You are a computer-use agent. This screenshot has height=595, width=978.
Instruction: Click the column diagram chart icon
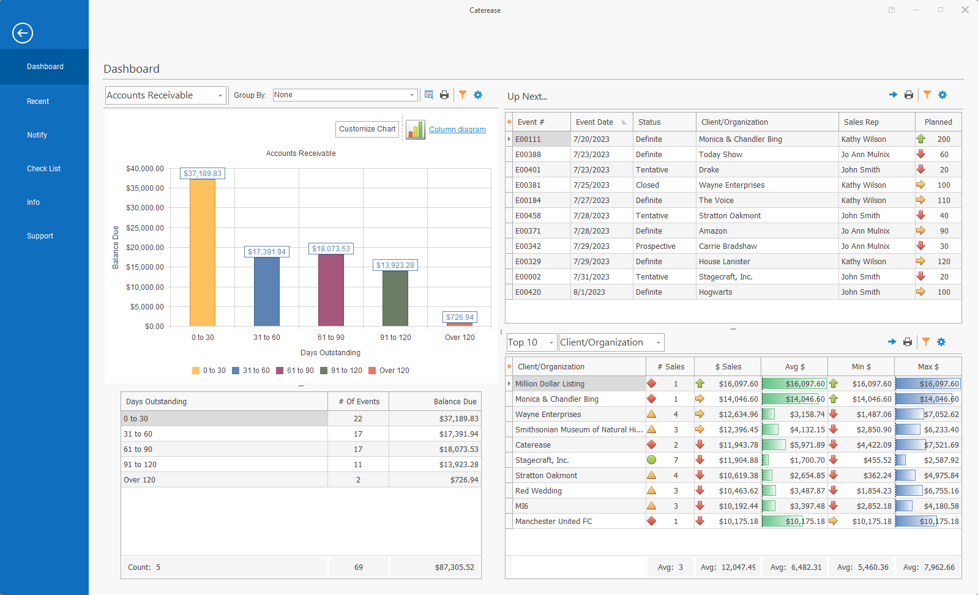click(416, 129)
